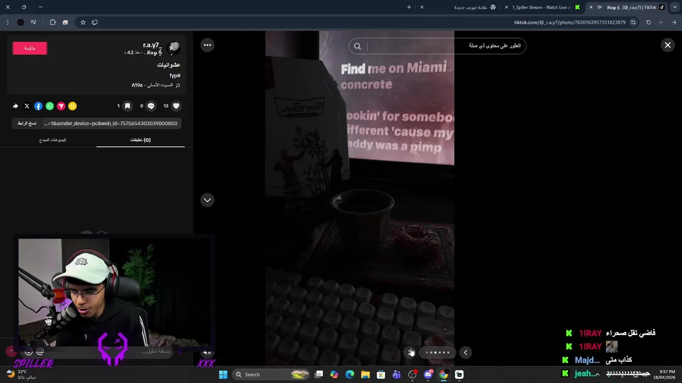Send to friends via red paper-plane icon
This screenshot has height=383, width=682.
pos(61,106)
